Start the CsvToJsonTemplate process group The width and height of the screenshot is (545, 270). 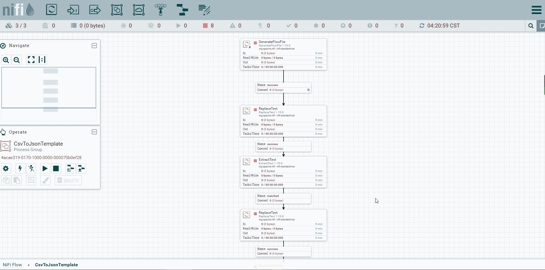(45, 169)
